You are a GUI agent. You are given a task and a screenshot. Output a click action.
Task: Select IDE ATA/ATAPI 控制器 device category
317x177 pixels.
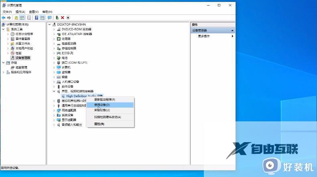tap(77, 34)
